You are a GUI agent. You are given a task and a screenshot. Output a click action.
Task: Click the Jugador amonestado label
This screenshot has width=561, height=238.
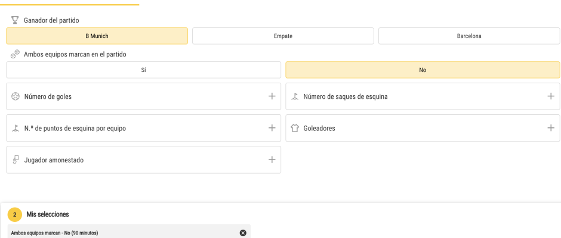pos(54,160)
